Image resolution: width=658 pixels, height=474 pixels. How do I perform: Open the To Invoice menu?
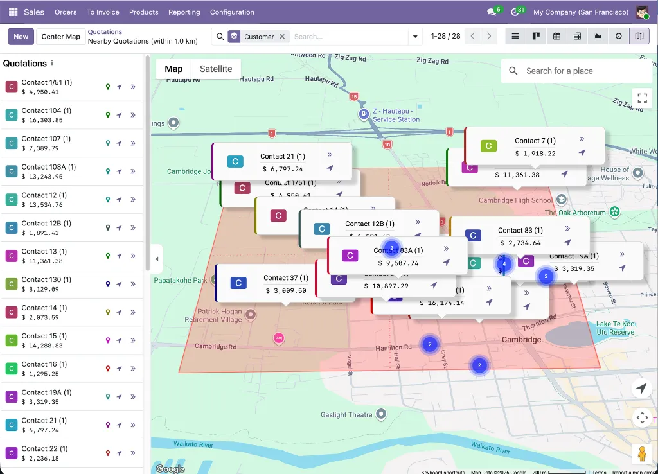click(103, 12)
